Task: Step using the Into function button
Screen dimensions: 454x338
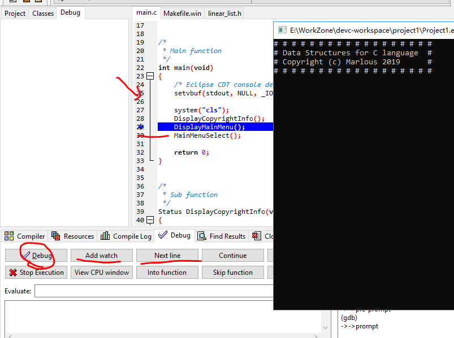Action: (167, 273)
